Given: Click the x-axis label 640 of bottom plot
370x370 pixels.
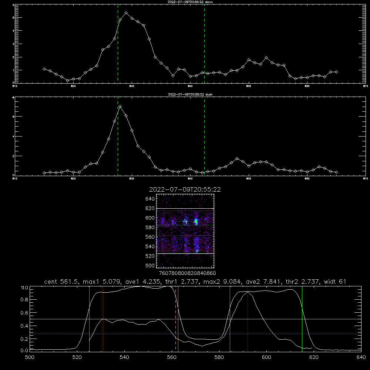Looking at the screenshot, I should (x=361, y=357).
